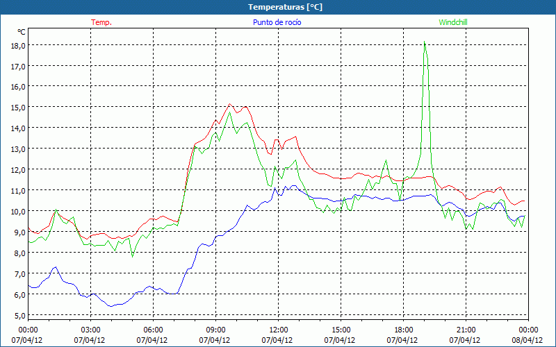Click the '16,0' y-axis value
The width and height of the screenshot is (556, 347).
pyautogui.click(x=18, y=87)
